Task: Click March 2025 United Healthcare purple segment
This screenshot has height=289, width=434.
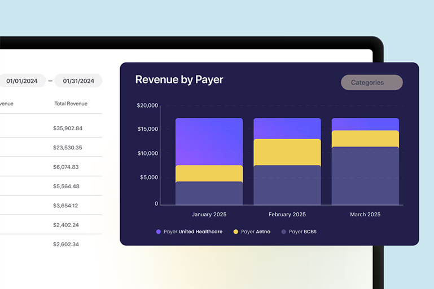Action: coord(365,124)
